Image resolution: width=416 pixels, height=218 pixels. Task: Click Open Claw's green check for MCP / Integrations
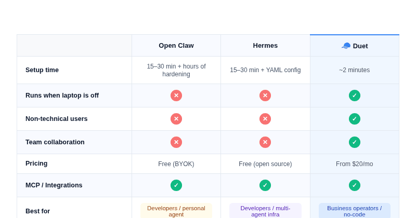[x=176, y=185]
